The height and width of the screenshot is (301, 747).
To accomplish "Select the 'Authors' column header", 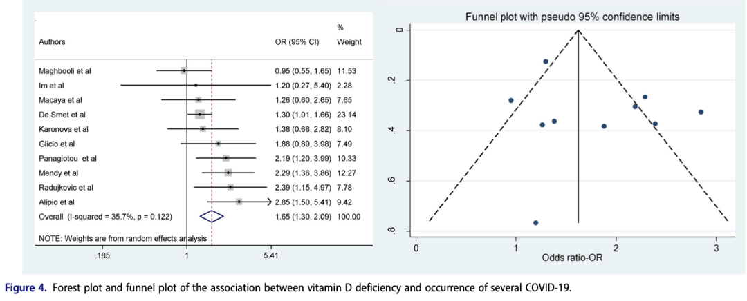I will pyautogui.click(x=53, y=41).
